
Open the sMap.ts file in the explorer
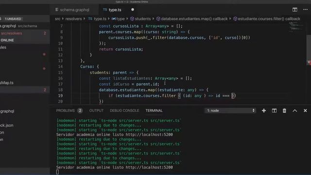[x=7, y=83]
